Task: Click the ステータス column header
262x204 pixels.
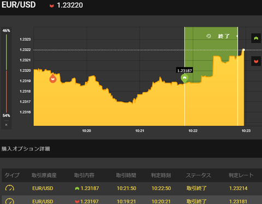Action: coord(198,175)
